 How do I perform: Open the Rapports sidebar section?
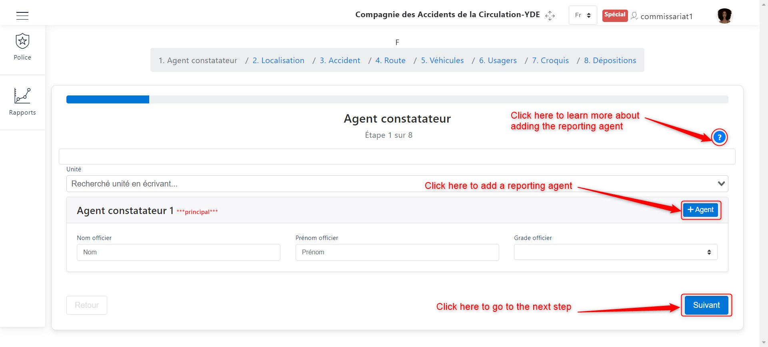tap(22, 102)
